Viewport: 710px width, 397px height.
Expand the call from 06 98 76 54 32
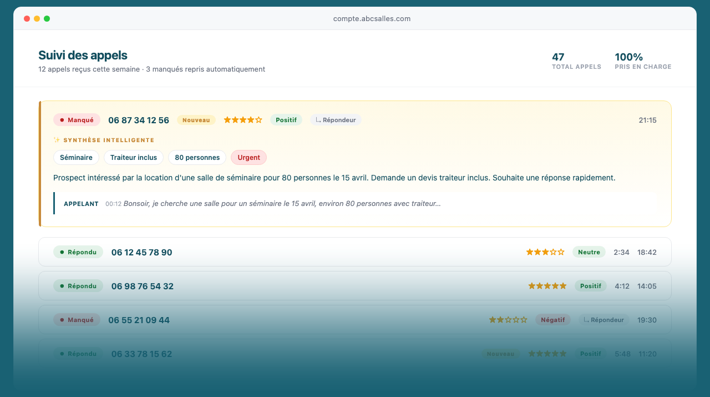tap(333, 286)
